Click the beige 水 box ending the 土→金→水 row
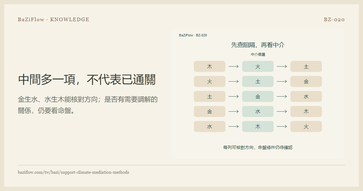This screenshot has width=363, height=191. [306, 96]
